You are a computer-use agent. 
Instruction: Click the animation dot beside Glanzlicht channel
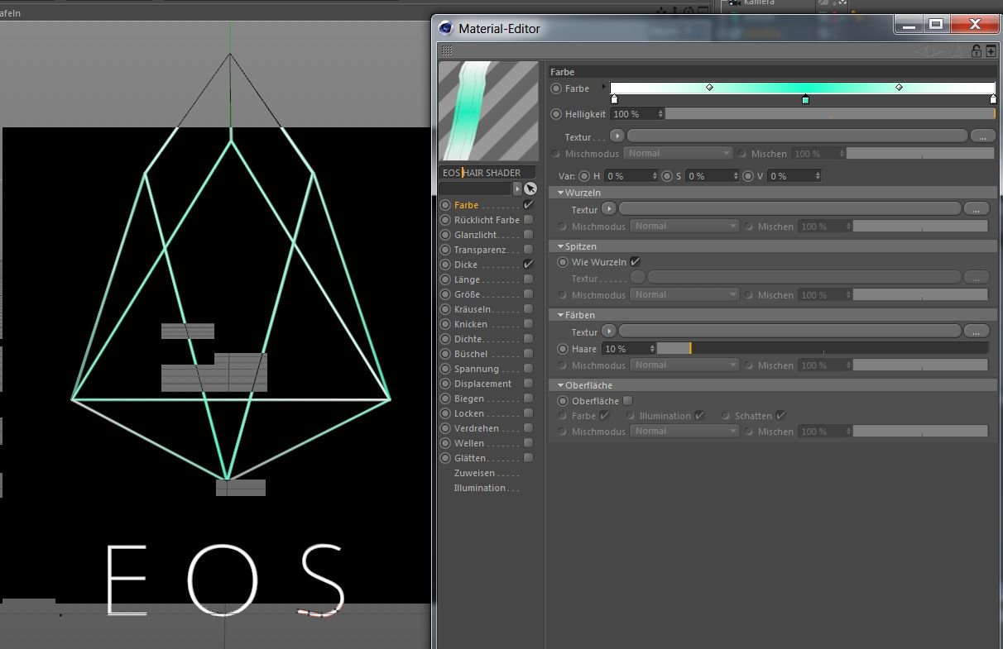[x=445, y=235]
